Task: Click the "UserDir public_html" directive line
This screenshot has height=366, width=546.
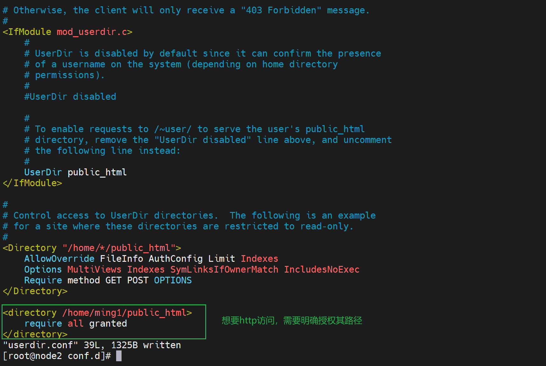Action: tap(75, 172)
